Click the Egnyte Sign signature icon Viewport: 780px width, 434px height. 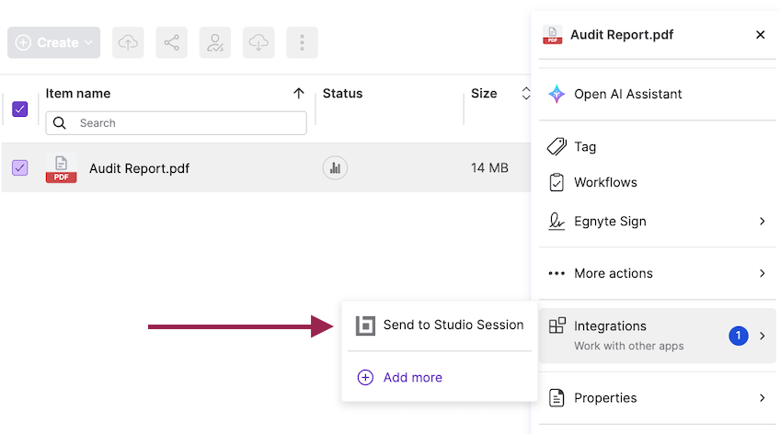(556, 222)
